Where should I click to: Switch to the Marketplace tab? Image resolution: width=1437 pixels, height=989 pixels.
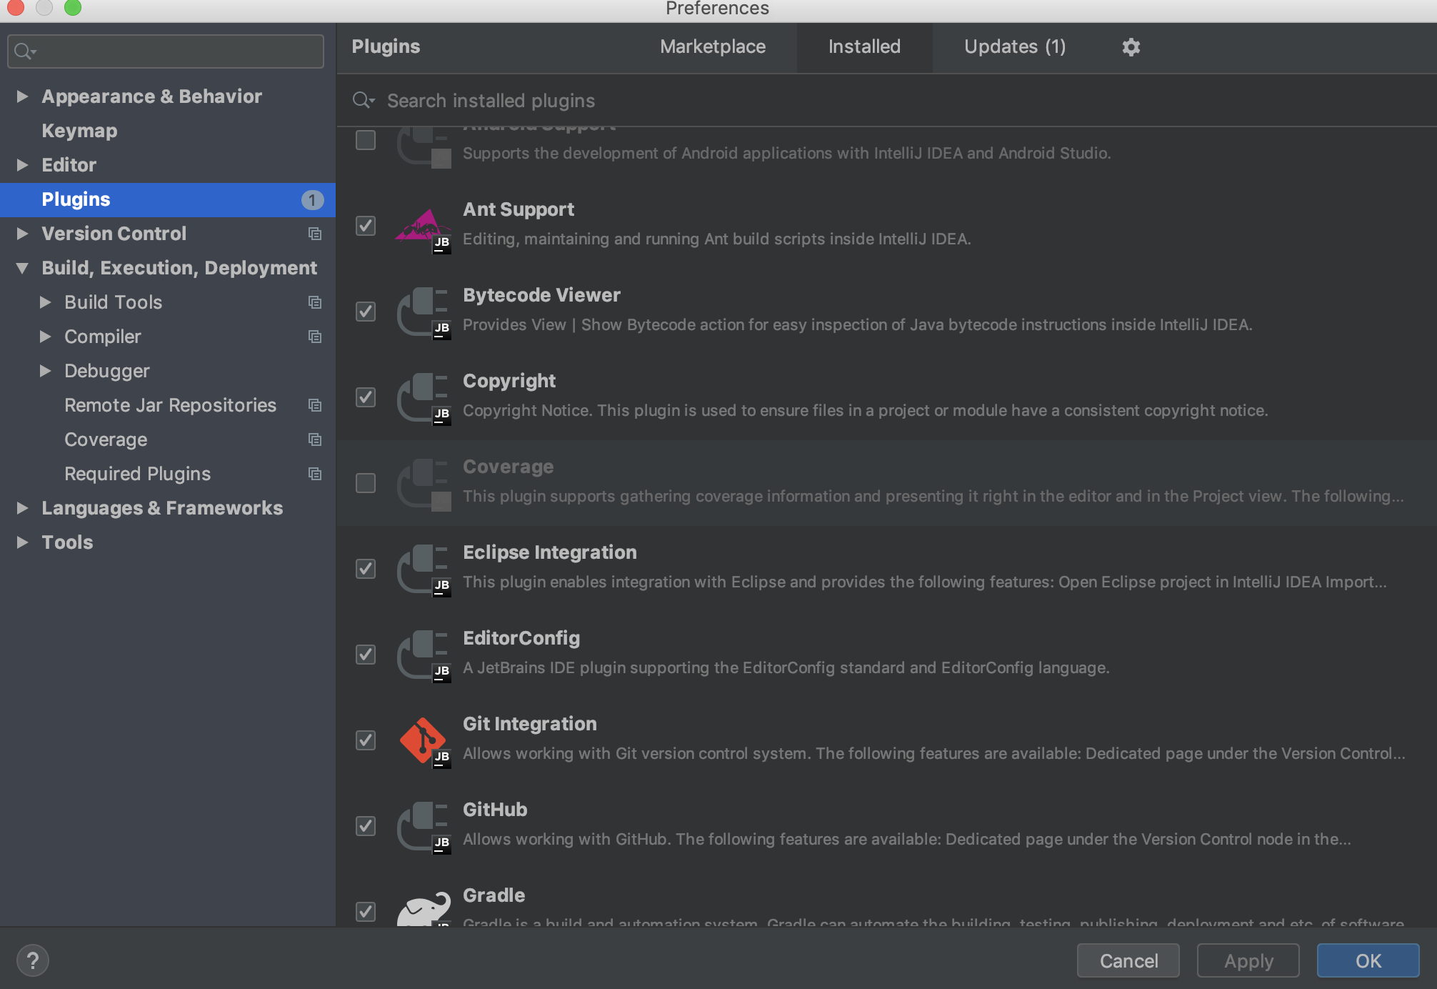pyautogui.click(x=712, y=47)
